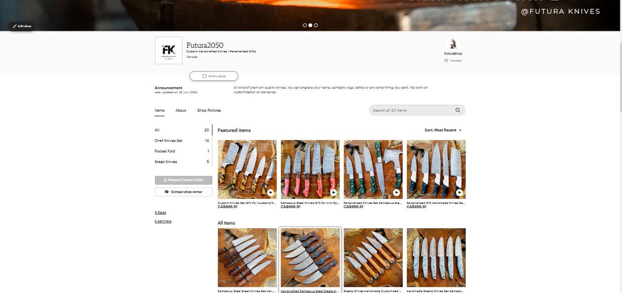This screenshot has width=622, height=293.
Task: Open Handcrafted Damascus Steel Steaks thumbnail
Action: coord(310,258)
